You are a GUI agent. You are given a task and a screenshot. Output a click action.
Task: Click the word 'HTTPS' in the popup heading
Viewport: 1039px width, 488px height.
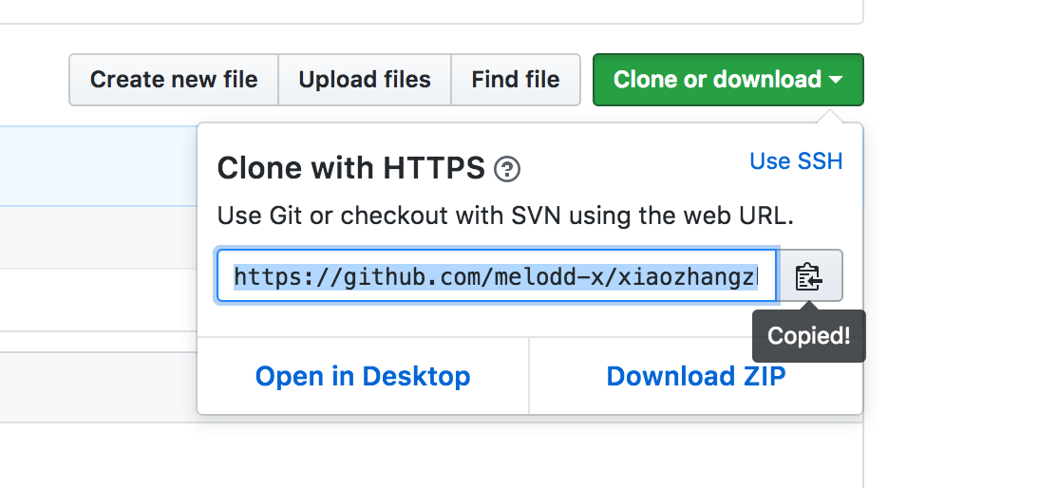click(x=434, y=169)
